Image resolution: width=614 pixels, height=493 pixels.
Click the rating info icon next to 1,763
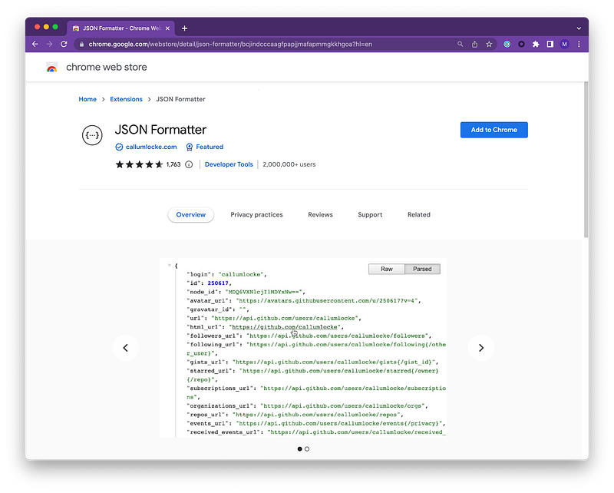(189, 164)
